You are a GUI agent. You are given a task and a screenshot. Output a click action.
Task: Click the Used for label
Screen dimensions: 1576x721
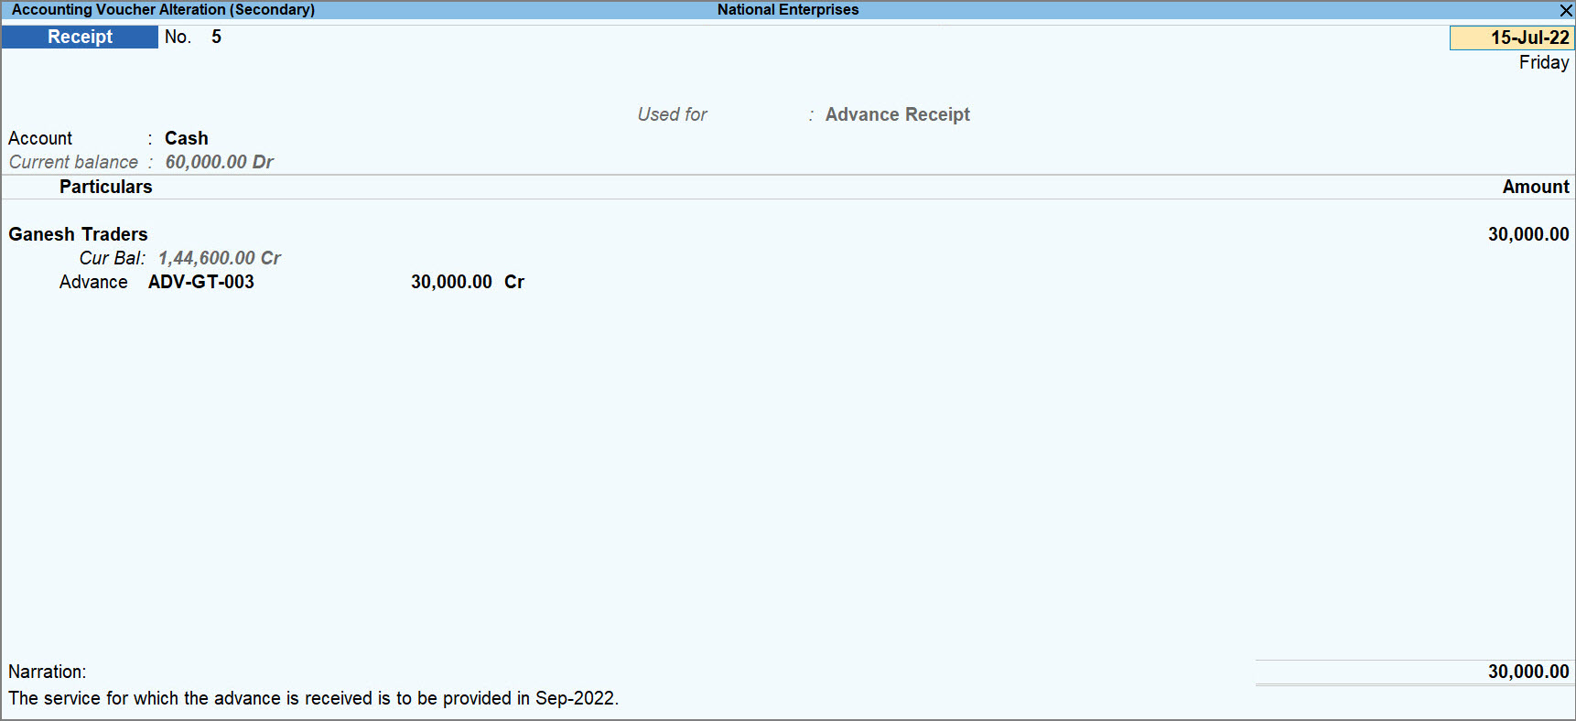coord(673,114)
